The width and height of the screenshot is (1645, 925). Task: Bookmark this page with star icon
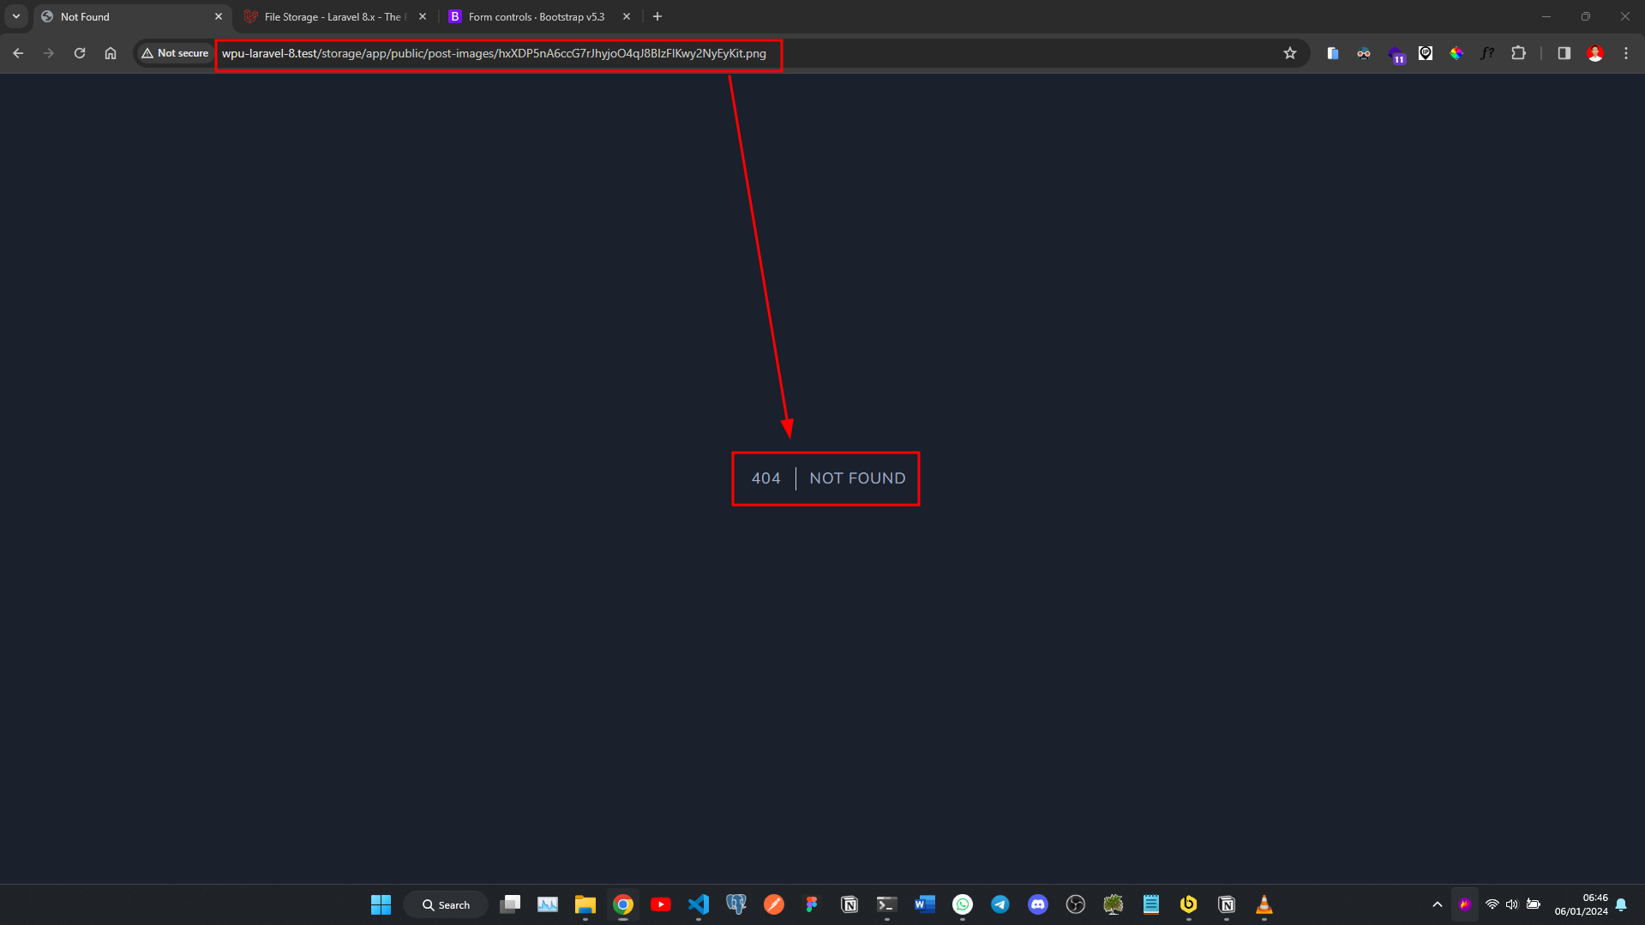1289,53
